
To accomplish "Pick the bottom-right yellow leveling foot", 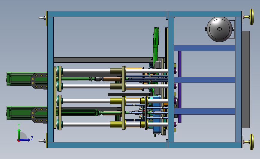I will tap(252, 142).
